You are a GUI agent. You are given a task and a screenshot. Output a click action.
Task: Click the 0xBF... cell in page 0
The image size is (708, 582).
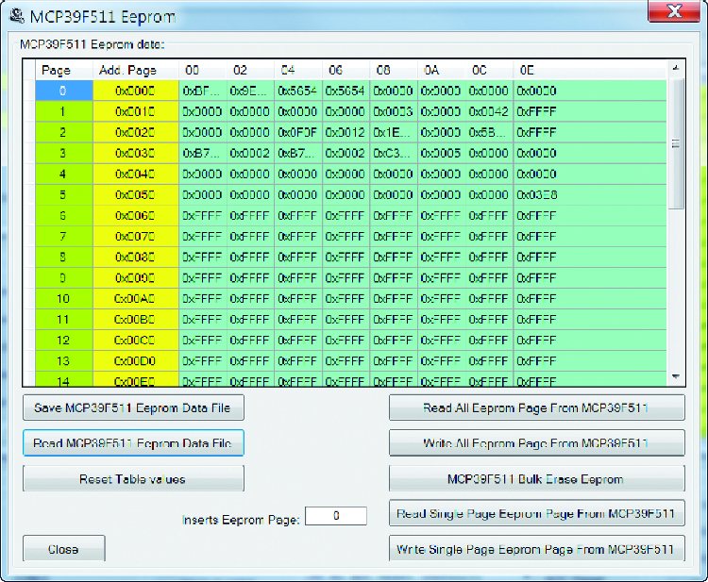pyautogui.click(x=203, y=91)
